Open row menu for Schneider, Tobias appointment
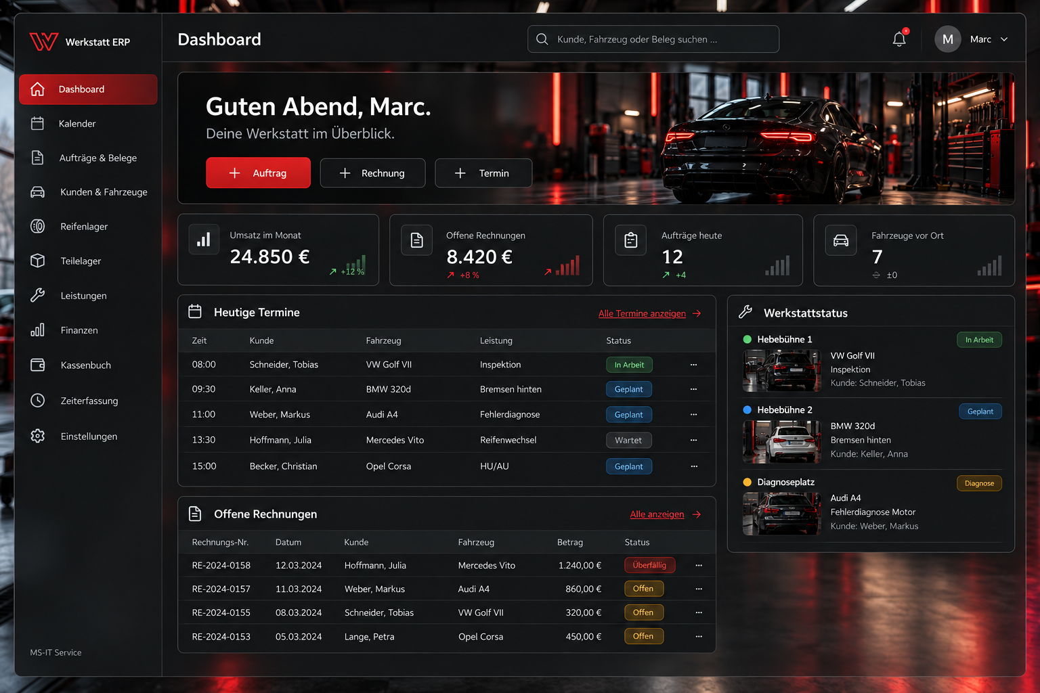1040x693 pixels. pos(693,365)
